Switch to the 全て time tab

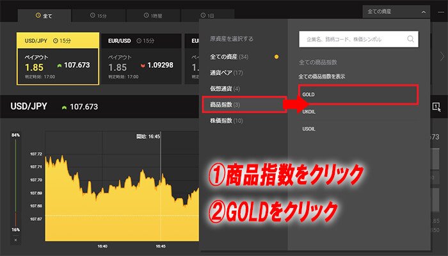44,16
